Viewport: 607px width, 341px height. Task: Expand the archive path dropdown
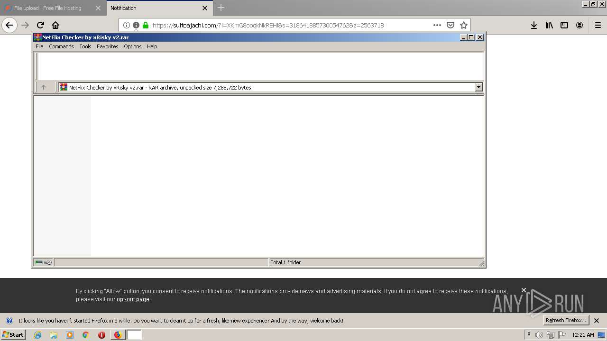pyautogui.click(x=478, y=87)
